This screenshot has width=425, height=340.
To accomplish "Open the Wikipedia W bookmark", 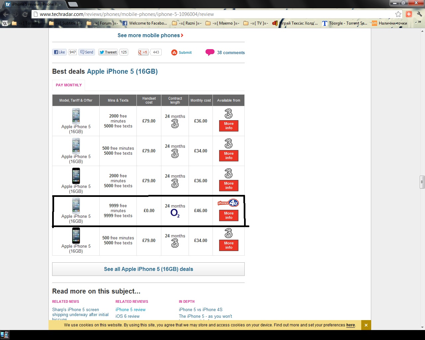I will [5, 23].
